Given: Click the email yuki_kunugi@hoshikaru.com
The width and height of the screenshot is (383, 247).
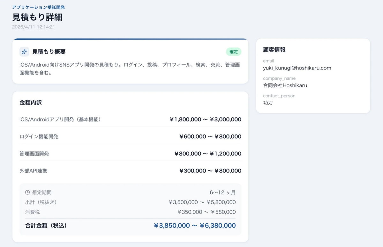Looking at the screenshot, I should pyautogui.click(x=297, y=68).
